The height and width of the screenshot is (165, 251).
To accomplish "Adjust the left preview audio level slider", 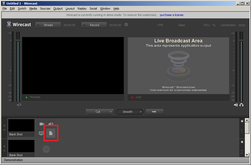I will point(18,41).
